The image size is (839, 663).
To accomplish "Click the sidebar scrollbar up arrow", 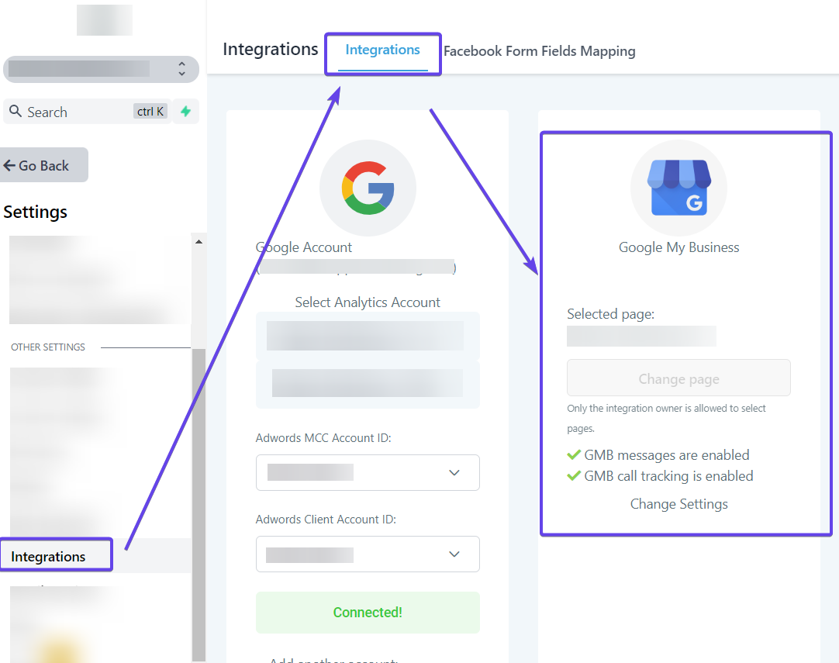I will [x=199, y=242].
